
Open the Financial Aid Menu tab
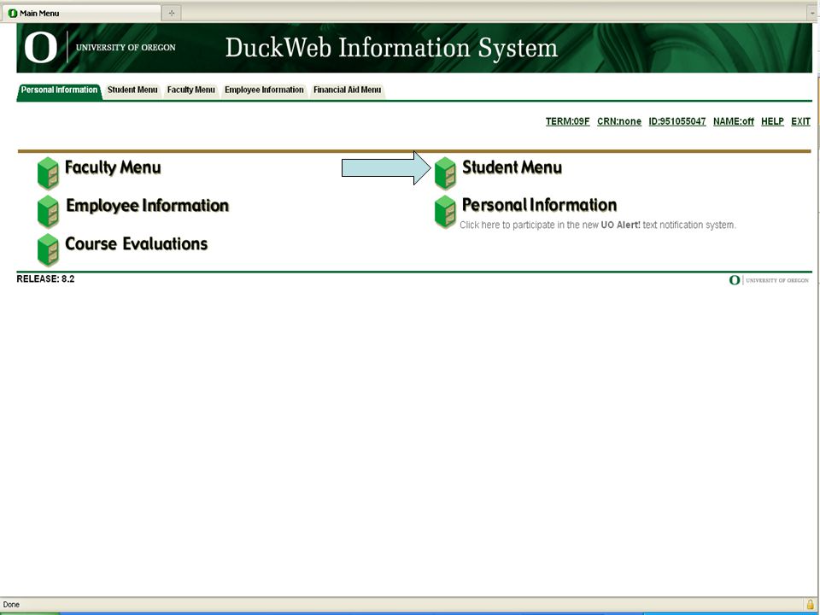pos(348,90)
